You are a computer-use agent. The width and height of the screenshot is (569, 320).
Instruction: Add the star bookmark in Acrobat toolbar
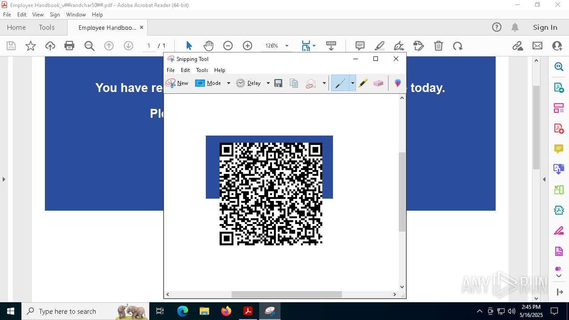(x=31, y=46)
